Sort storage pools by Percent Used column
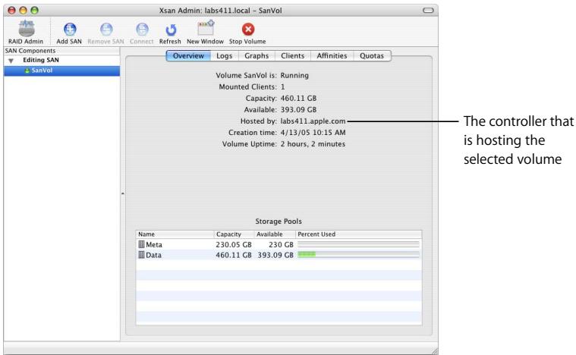 pos(358,234)
